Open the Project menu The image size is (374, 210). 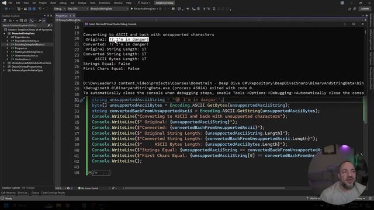[x=43, y=3]
